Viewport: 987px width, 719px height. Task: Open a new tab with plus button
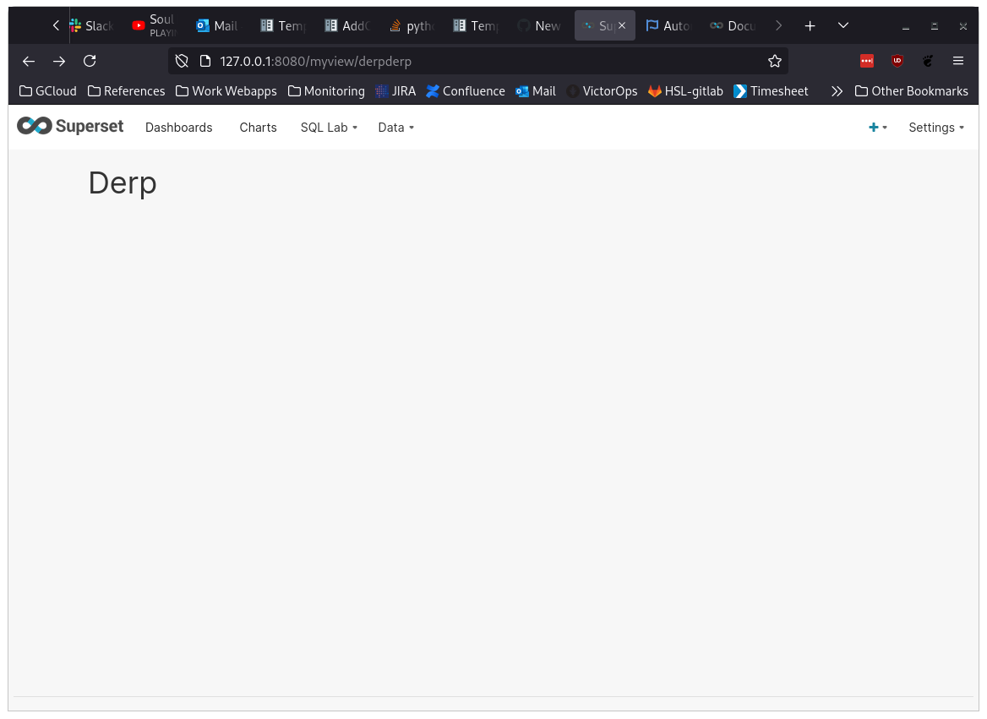[x=810, y=26]
